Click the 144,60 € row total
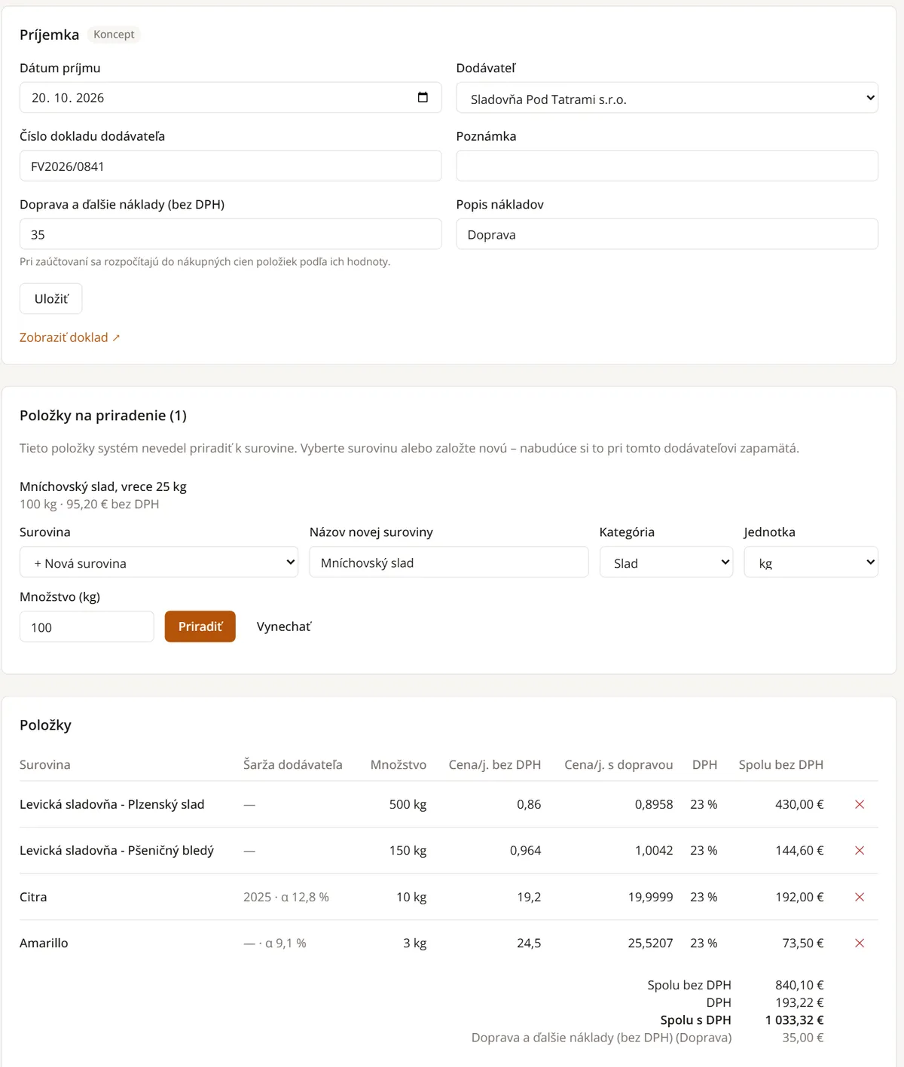This screenshot has height=1067, width=904. pyautogui.click(x=799, y=850)
